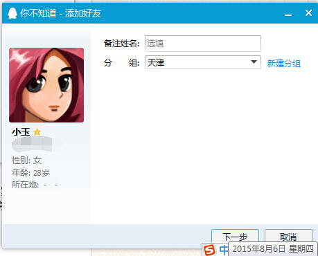Image resolution: width=318 pixels, height=256 pixels.
Task: Cancel adding friend with 取消 button
Action: point(288,237)
